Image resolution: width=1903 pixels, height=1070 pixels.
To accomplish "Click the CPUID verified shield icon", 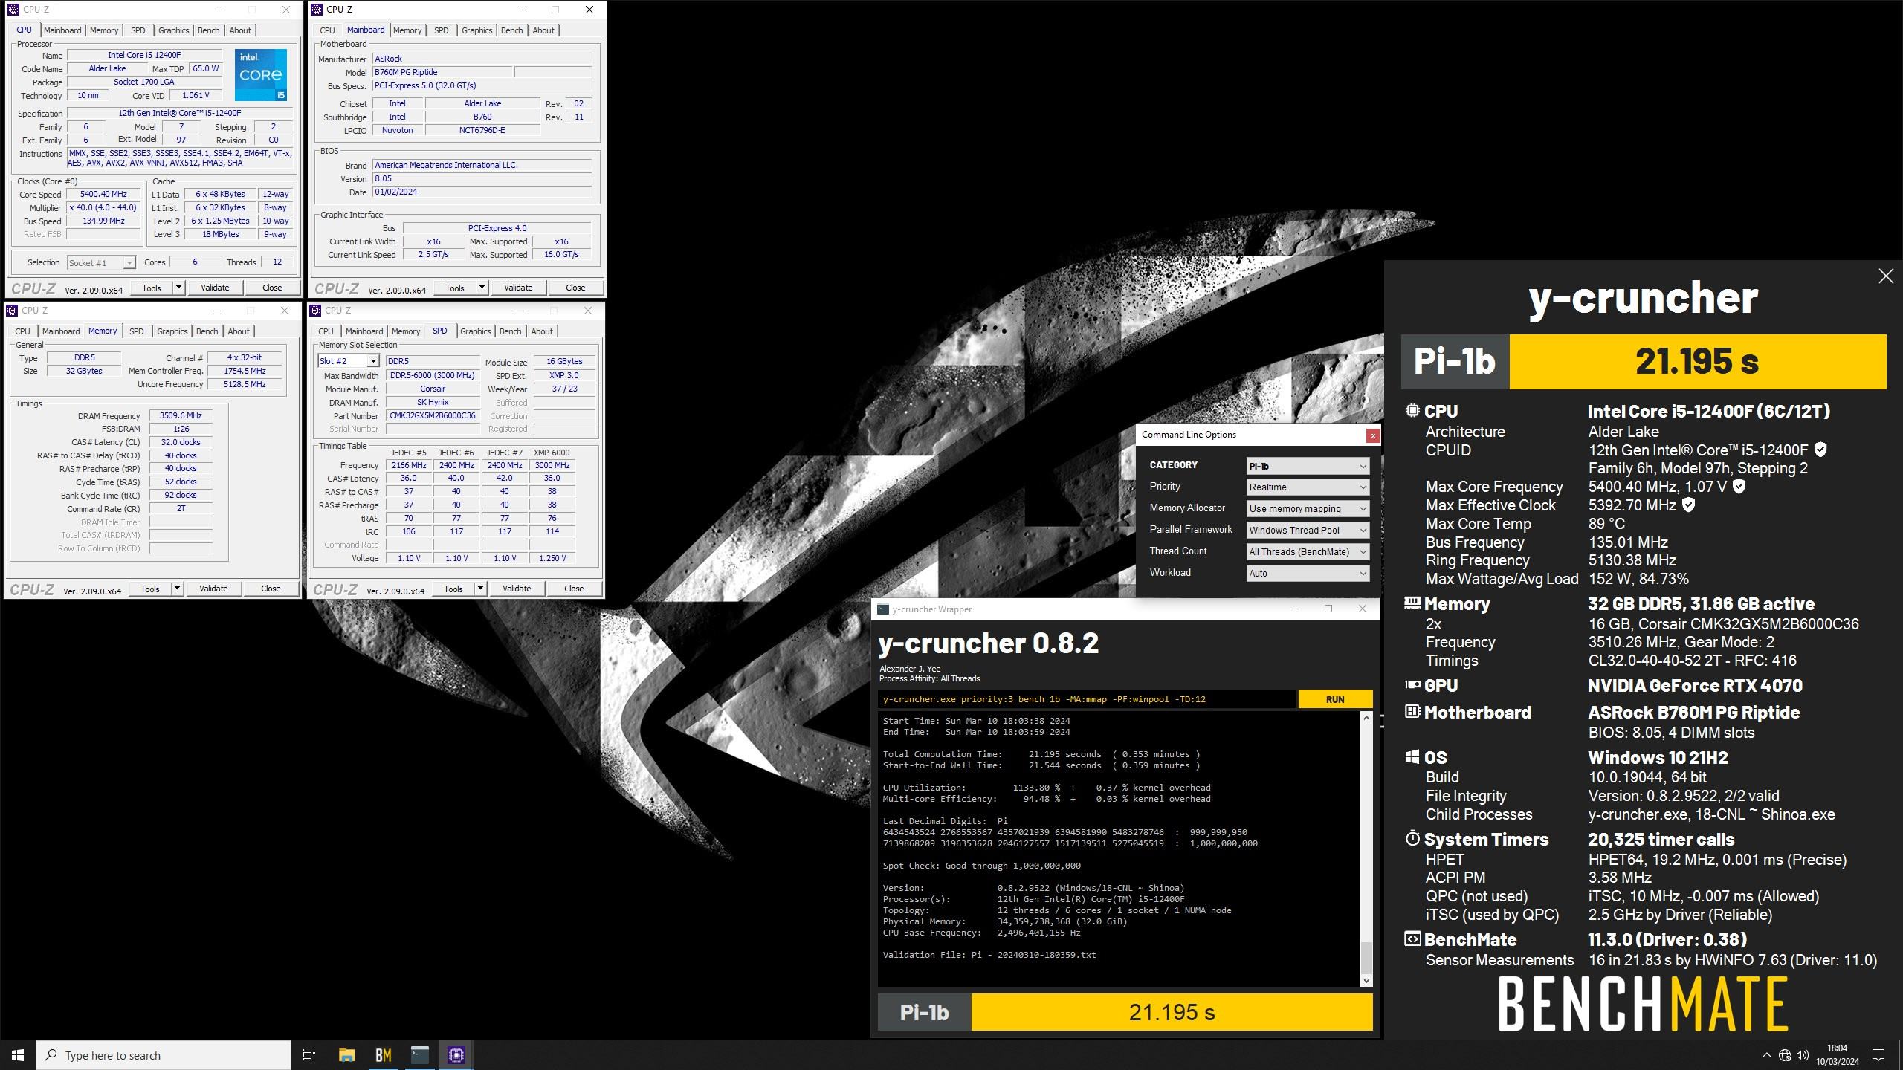I will click(1820, 450).
